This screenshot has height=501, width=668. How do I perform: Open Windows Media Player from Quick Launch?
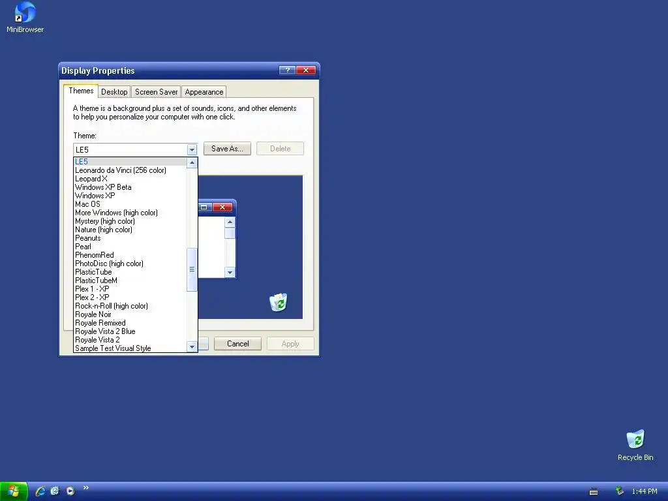(70, 491)
